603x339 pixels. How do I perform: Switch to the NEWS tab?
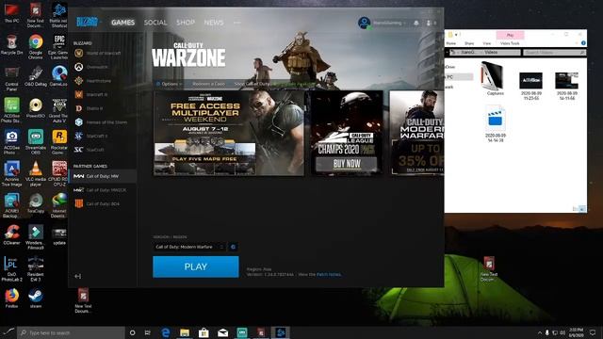click(x=214, y=23)
